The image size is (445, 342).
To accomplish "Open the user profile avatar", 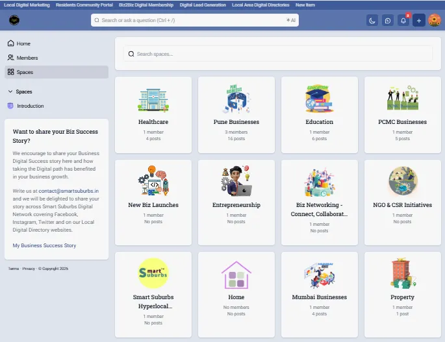I will (435, 21).
